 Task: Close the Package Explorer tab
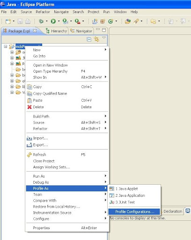(x=35, y=31)
